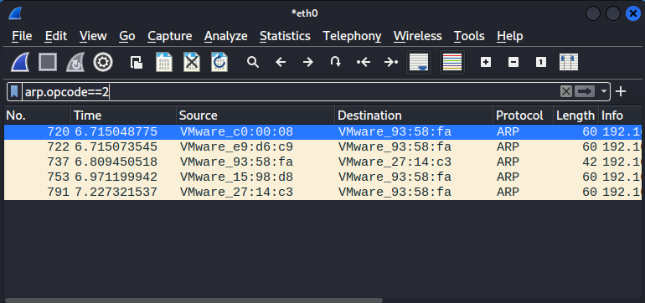
Task: Go to specified packet
Action: 336,63
